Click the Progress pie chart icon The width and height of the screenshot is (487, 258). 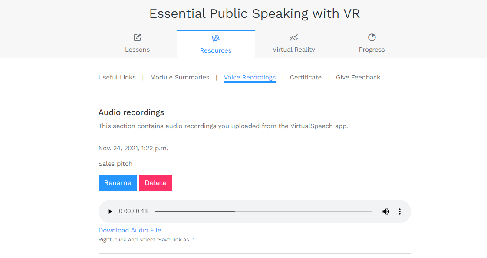coord(372,37)
